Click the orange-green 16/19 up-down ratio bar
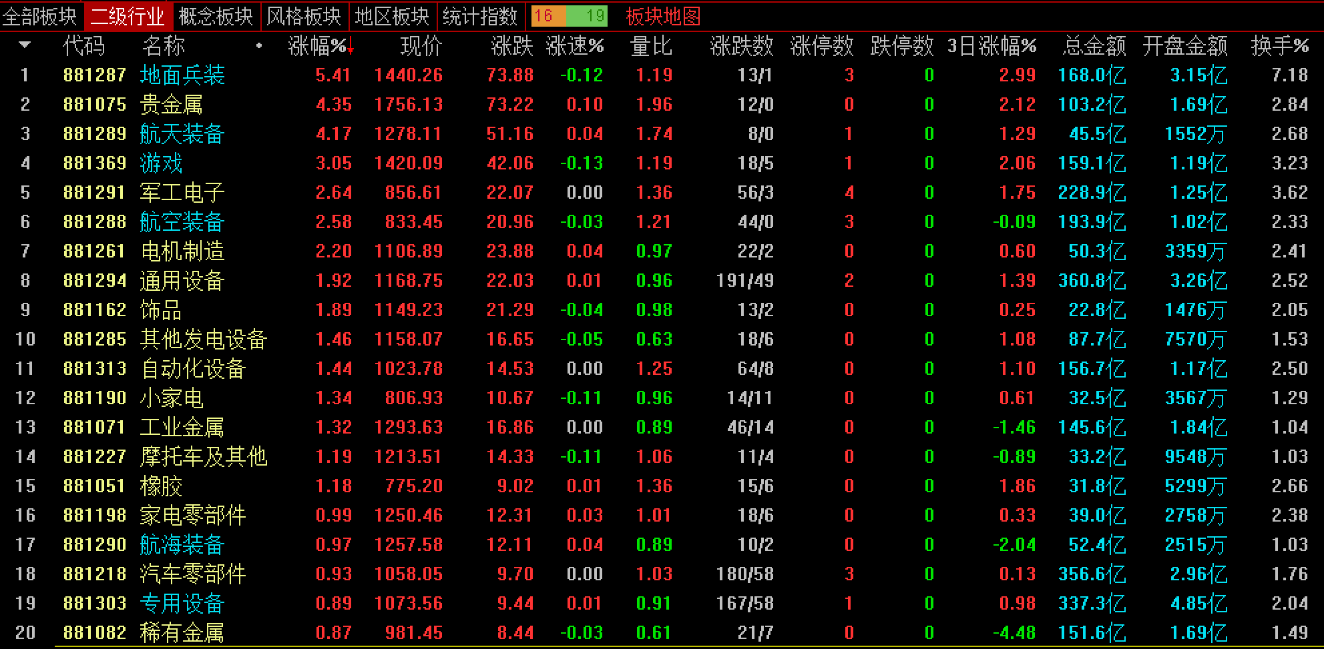 pos(570,16)
